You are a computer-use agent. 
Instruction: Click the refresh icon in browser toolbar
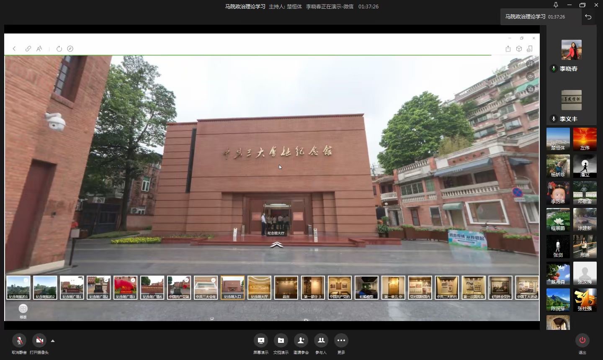pyautogui.click(x=59, y=49)
